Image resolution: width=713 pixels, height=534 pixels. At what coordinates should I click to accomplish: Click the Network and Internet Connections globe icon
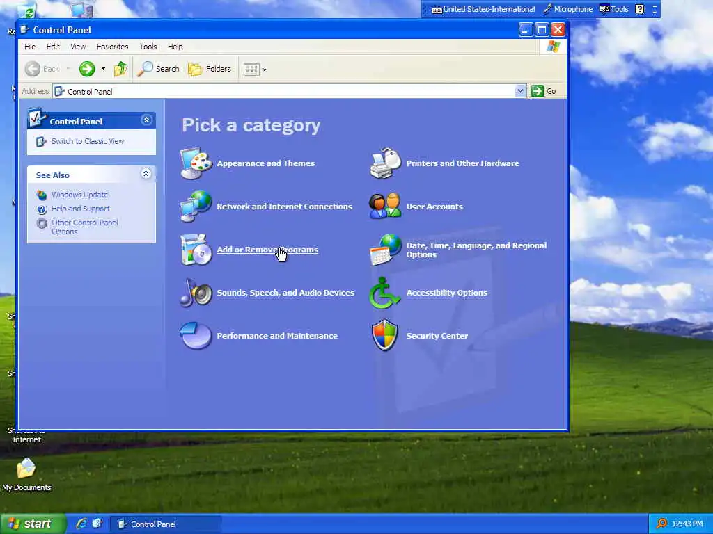[x=196, y=206]
